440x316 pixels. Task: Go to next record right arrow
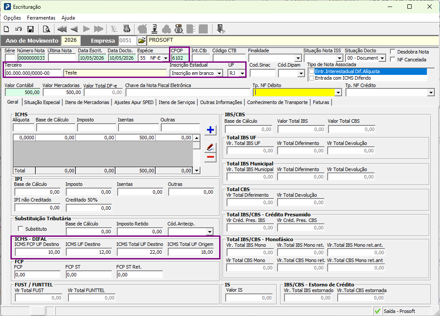[87, 29]
